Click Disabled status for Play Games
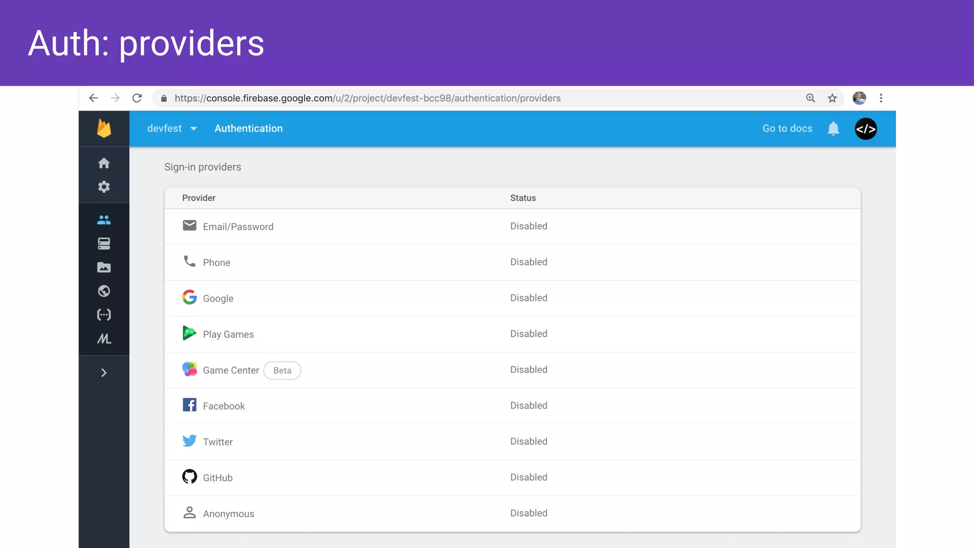 (x=528, y=334)
